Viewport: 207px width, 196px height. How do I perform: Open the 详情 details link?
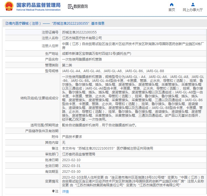65,191
